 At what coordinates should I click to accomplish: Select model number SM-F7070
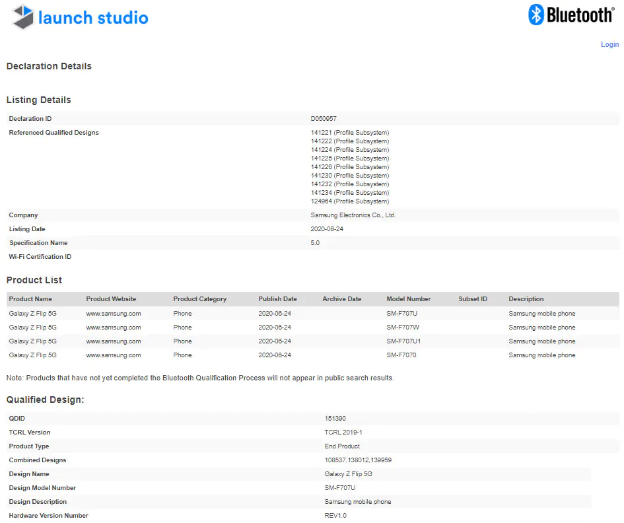(x=401, y=355)
